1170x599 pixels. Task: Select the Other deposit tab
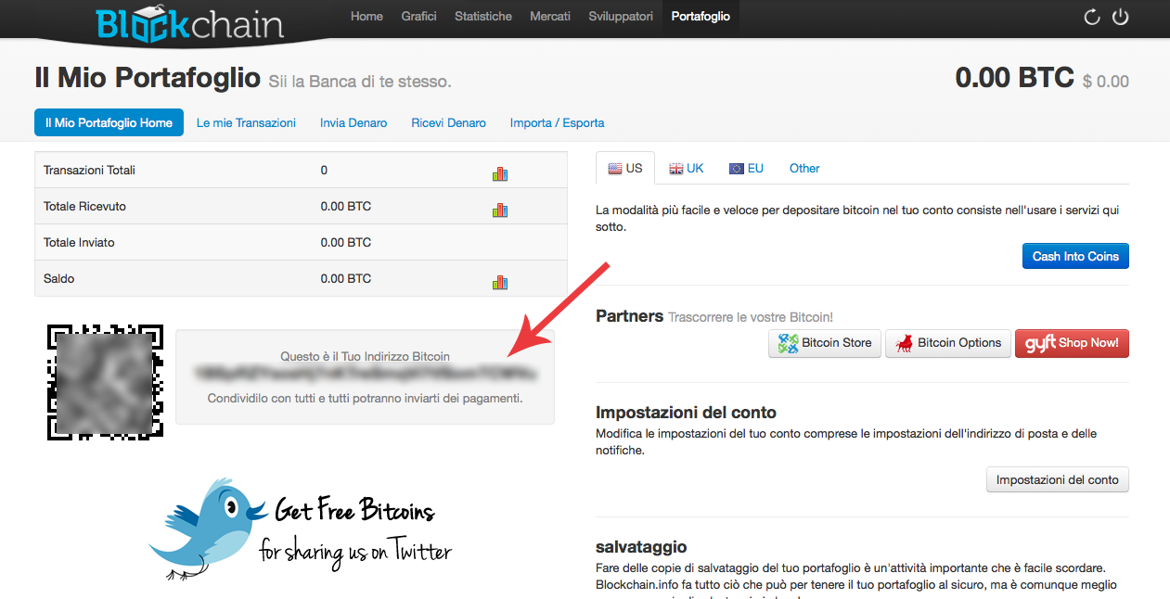point(804,168)
